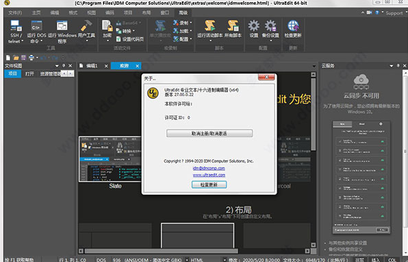Click the Support link at top right
Screen dimensions: 408x262
click(x=394, y=13)
